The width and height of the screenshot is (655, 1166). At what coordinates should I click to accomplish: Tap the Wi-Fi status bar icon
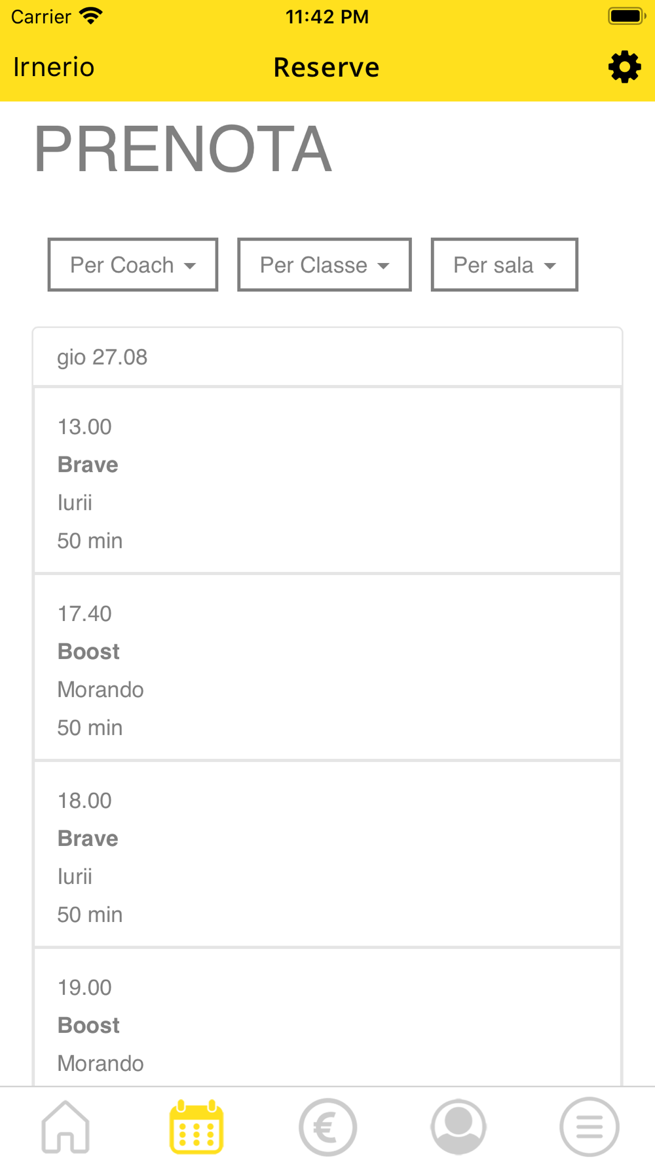tap(91, 16)
